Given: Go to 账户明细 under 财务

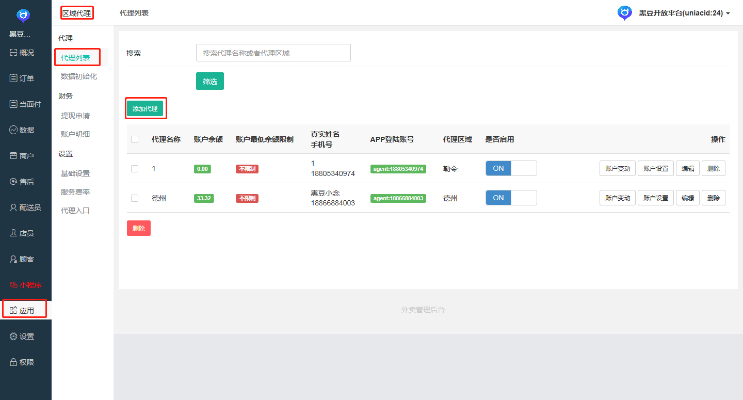Looking at the screenshot, I should [x=75, y=134].
